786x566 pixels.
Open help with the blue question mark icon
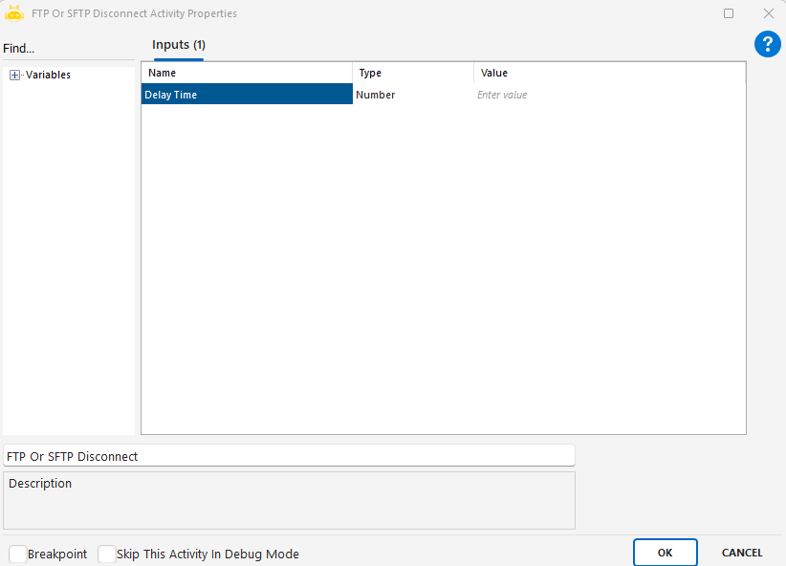coord(767,44)
